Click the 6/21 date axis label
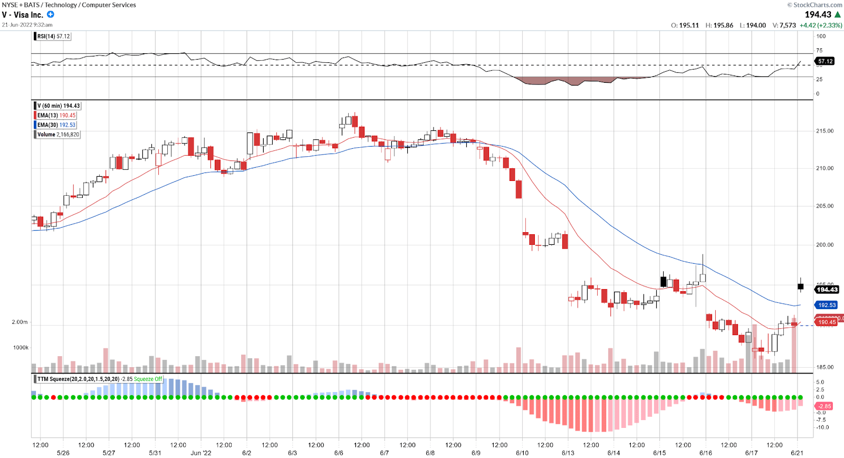The height and width of the screenshot is (458, 844). coord(797,453)
